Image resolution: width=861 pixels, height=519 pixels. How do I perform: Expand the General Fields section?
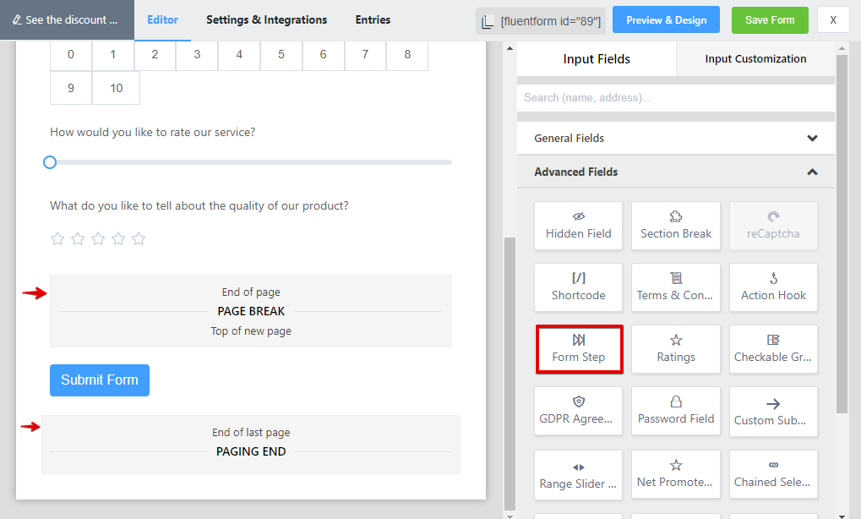point(675,138)
